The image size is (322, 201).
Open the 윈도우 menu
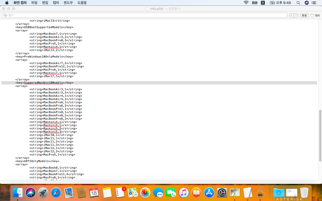68,3
